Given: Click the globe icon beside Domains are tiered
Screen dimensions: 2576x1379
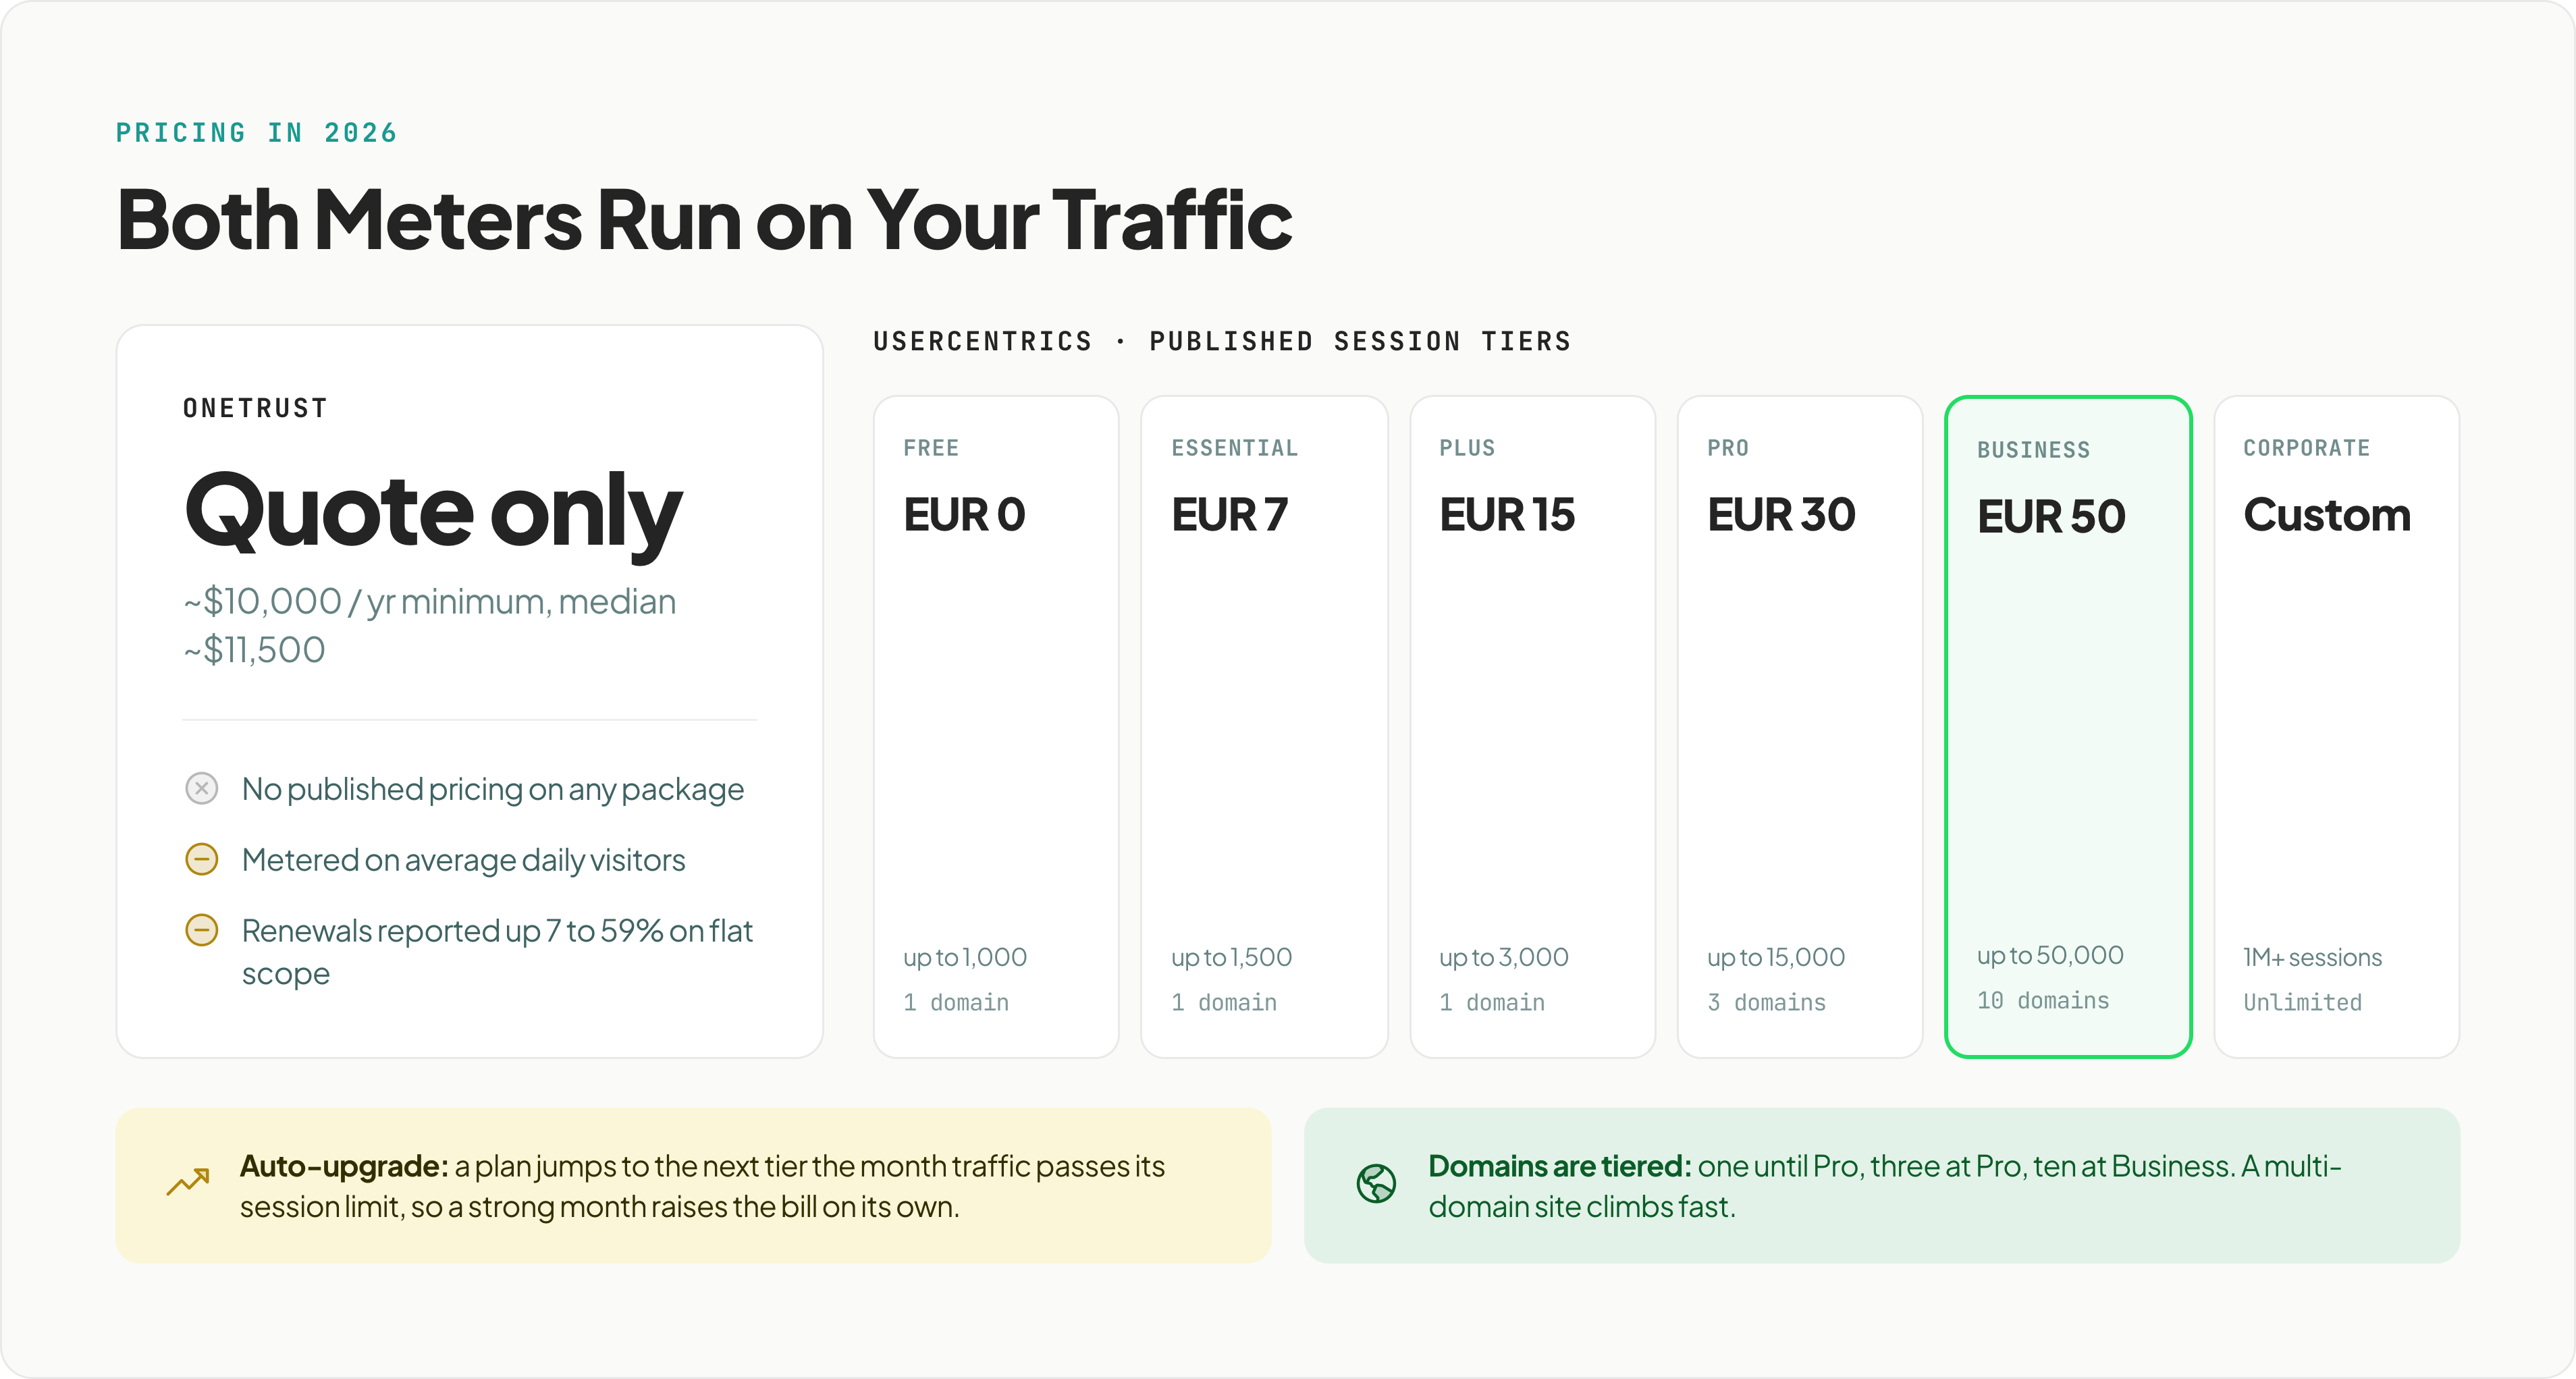Looking at the screenshot, I should (1376, 1184).
